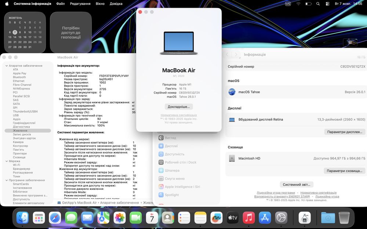
Task: Open the Системна інформація menu
Action: (32, 4)
